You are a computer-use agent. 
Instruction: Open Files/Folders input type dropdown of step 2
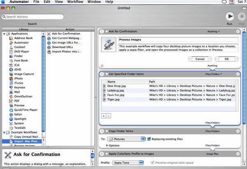point(214,74)
